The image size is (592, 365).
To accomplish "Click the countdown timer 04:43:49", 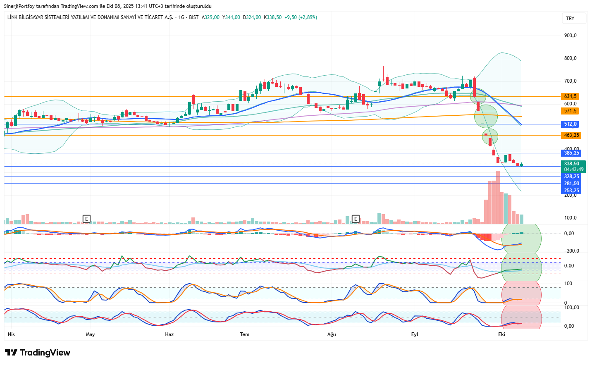I will click(x=573, y=169).
